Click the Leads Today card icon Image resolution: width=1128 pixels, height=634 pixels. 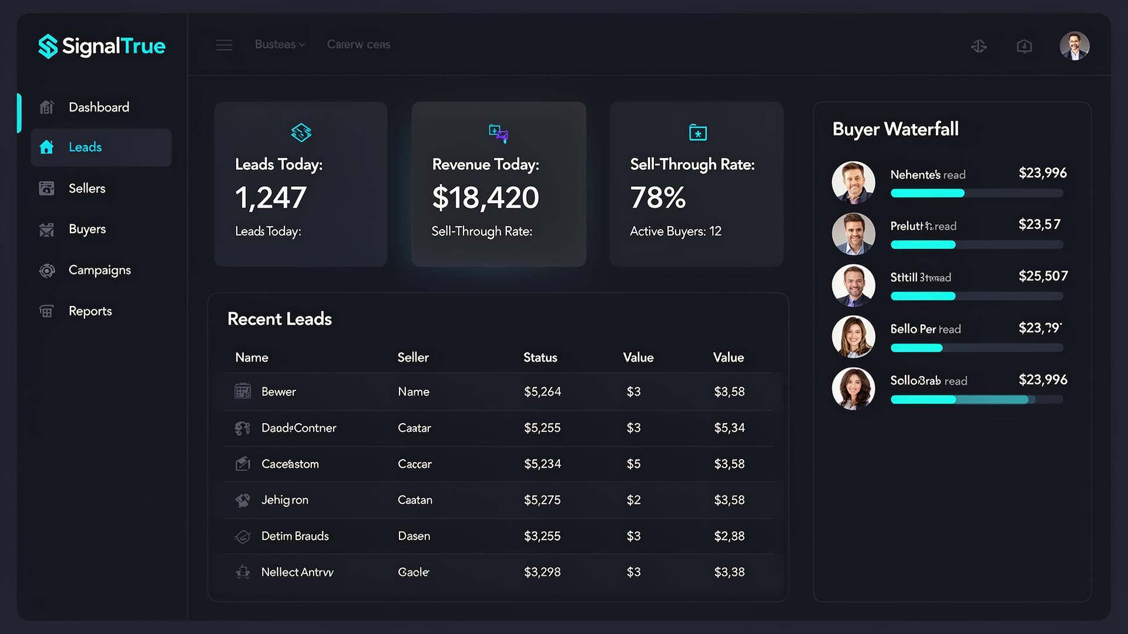(x=301, y=133)
